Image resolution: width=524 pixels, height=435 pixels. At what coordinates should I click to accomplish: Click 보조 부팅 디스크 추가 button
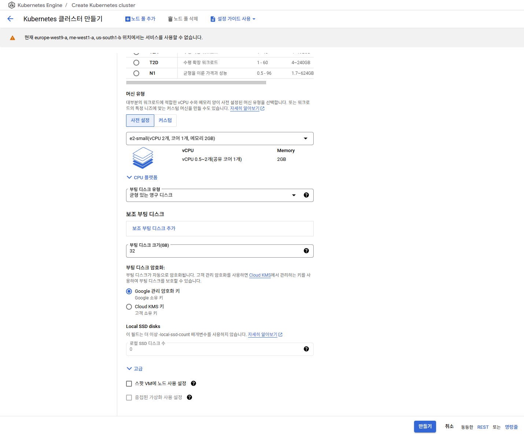tap(154, 228)
